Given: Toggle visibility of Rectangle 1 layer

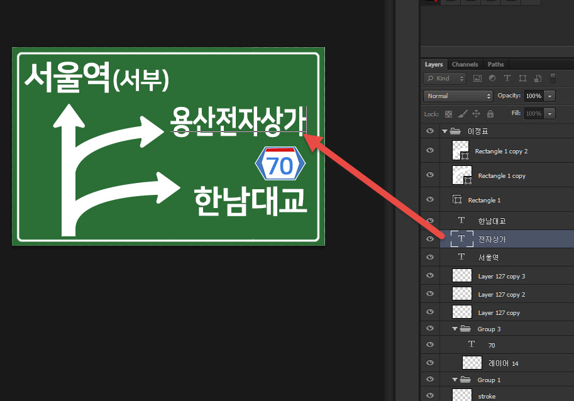Looking at the screenshot, I should click(x=430, y=199).
